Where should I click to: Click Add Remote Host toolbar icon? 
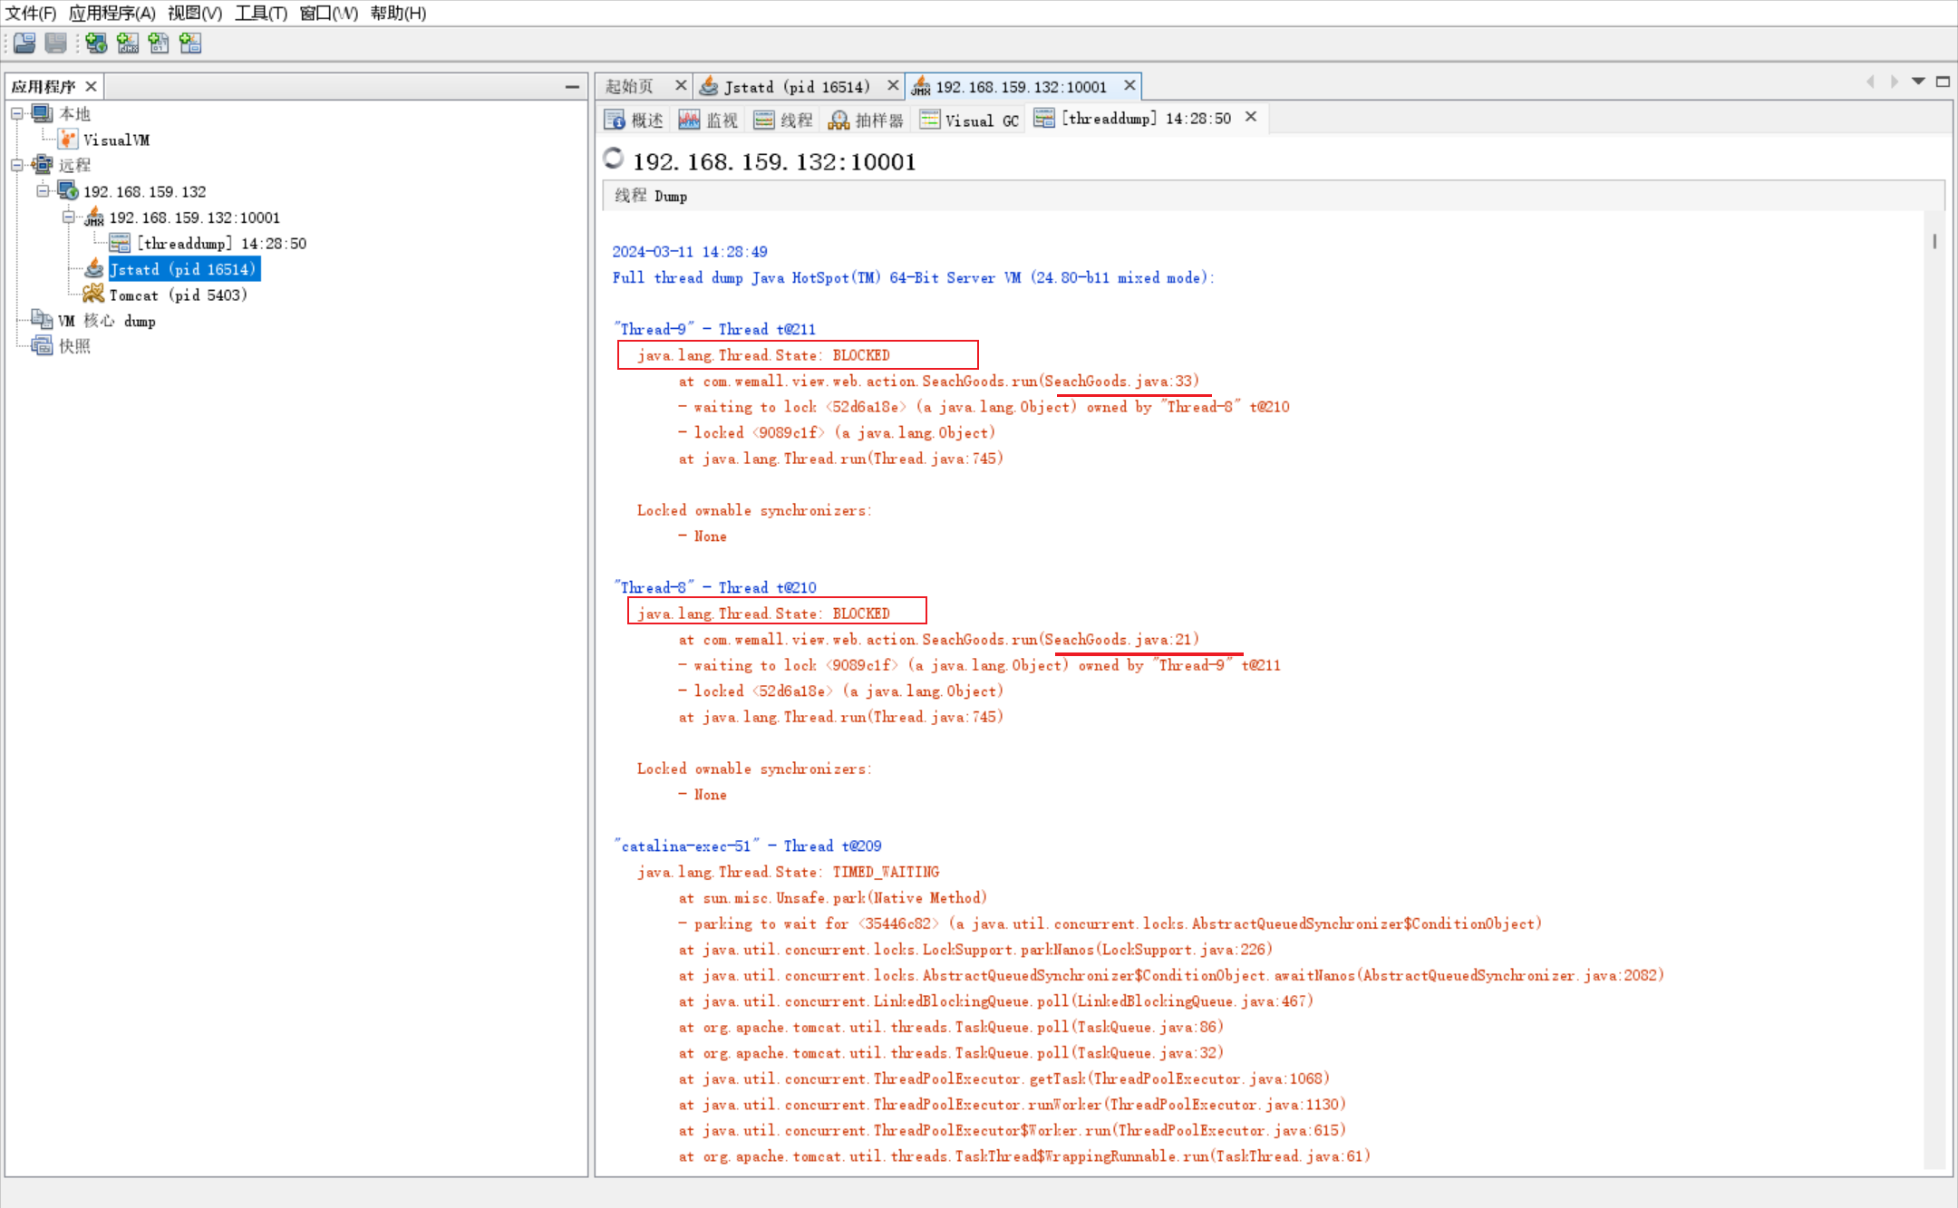pyautogui.click(x=96, y=43)
